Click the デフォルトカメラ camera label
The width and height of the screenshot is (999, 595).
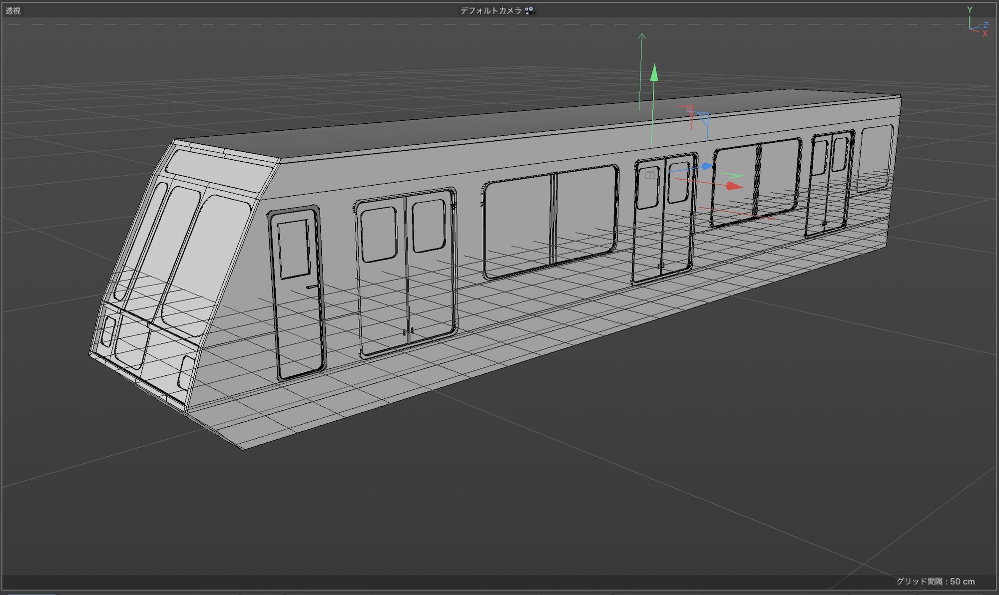(491, 10)
